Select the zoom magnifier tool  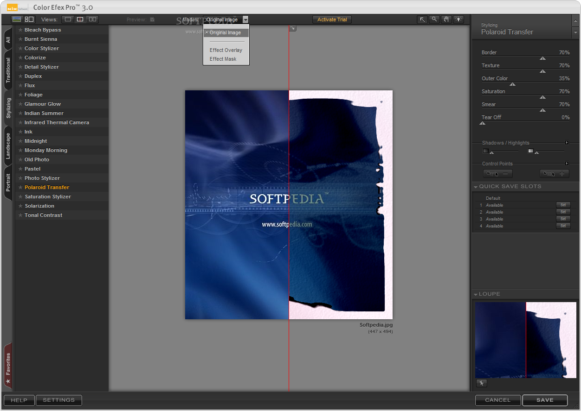[434, 19]
